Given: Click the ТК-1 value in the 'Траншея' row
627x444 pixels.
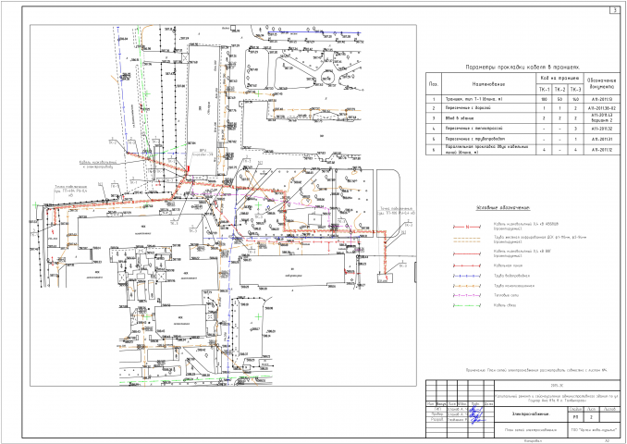Looking at the screenshot, I should (x=544, y=99).
